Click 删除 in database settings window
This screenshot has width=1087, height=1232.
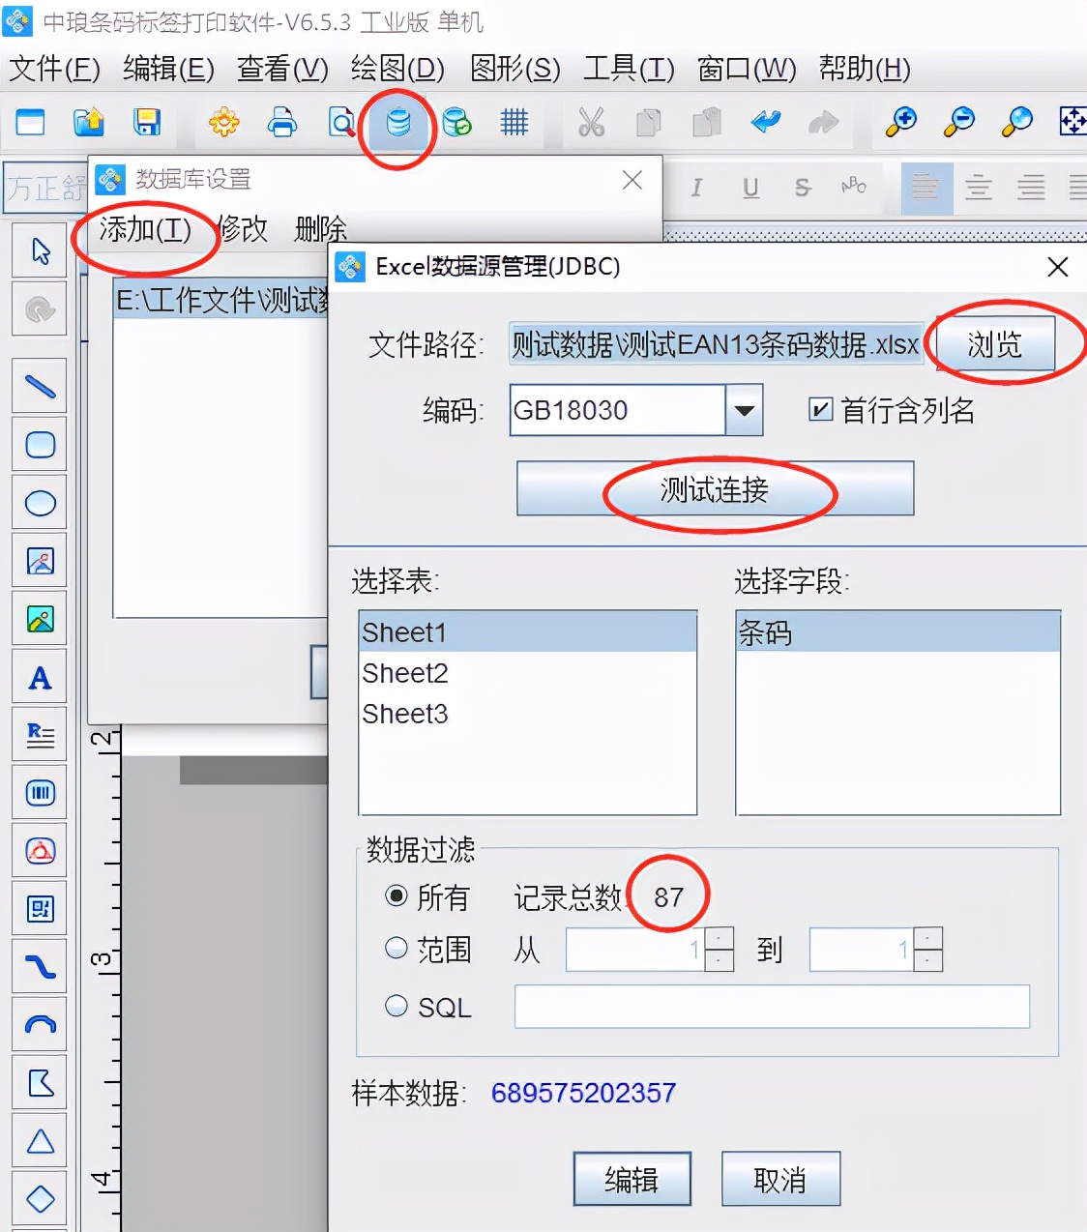coord(320,229)
